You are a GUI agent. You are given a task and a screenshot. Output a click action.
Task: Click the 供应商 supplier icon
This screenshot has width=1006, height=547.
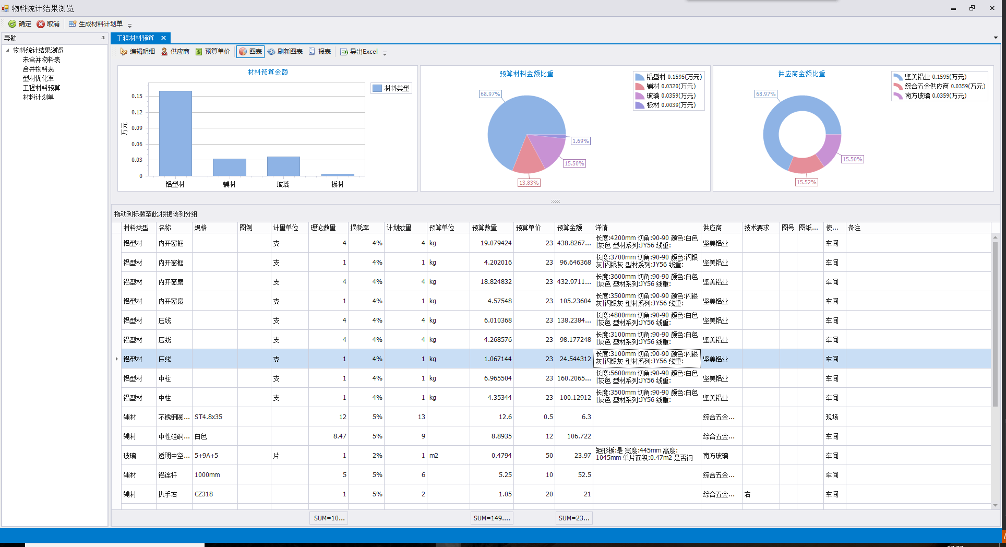164,52
